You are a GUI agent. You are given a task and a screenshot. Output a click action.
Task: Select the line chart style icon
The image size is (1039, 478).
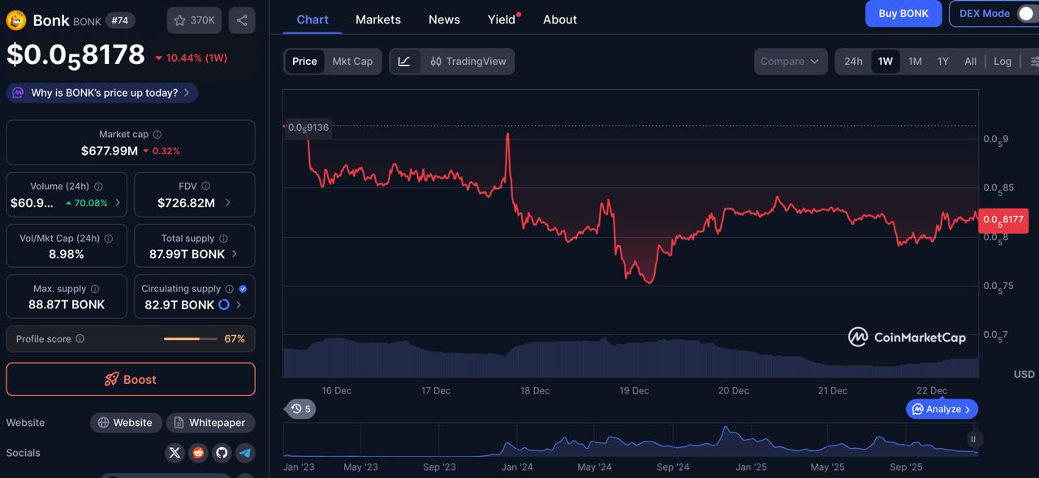point(406,61)
